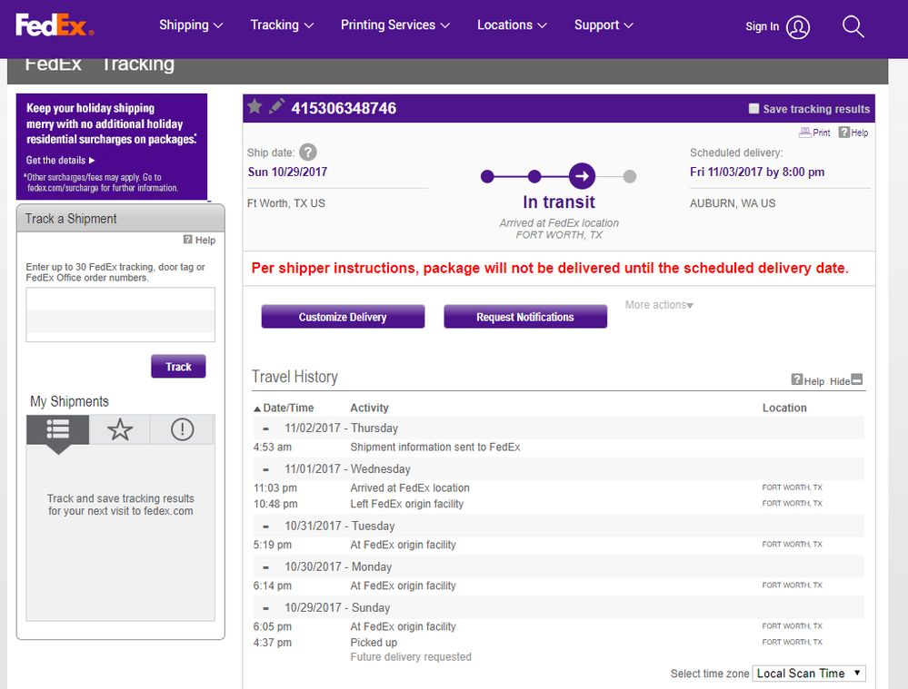Image resolution: width=908 pixels, height=689 pixels.
Task: Select the first progress step dot
Action: 487,176
